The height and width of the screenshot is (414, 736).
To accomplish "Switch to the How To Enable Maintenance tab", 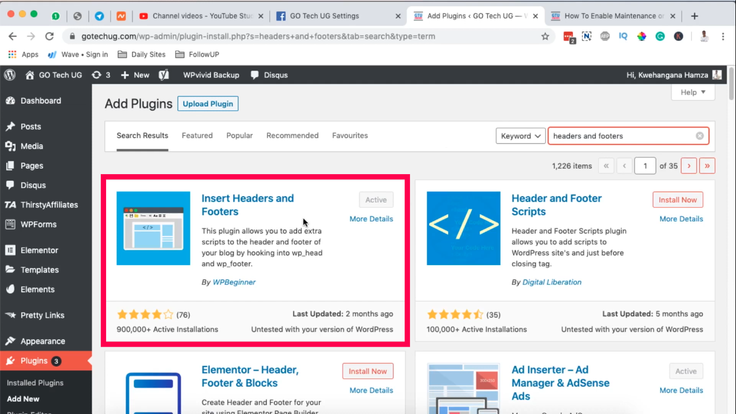I will (x=613, y=16).
